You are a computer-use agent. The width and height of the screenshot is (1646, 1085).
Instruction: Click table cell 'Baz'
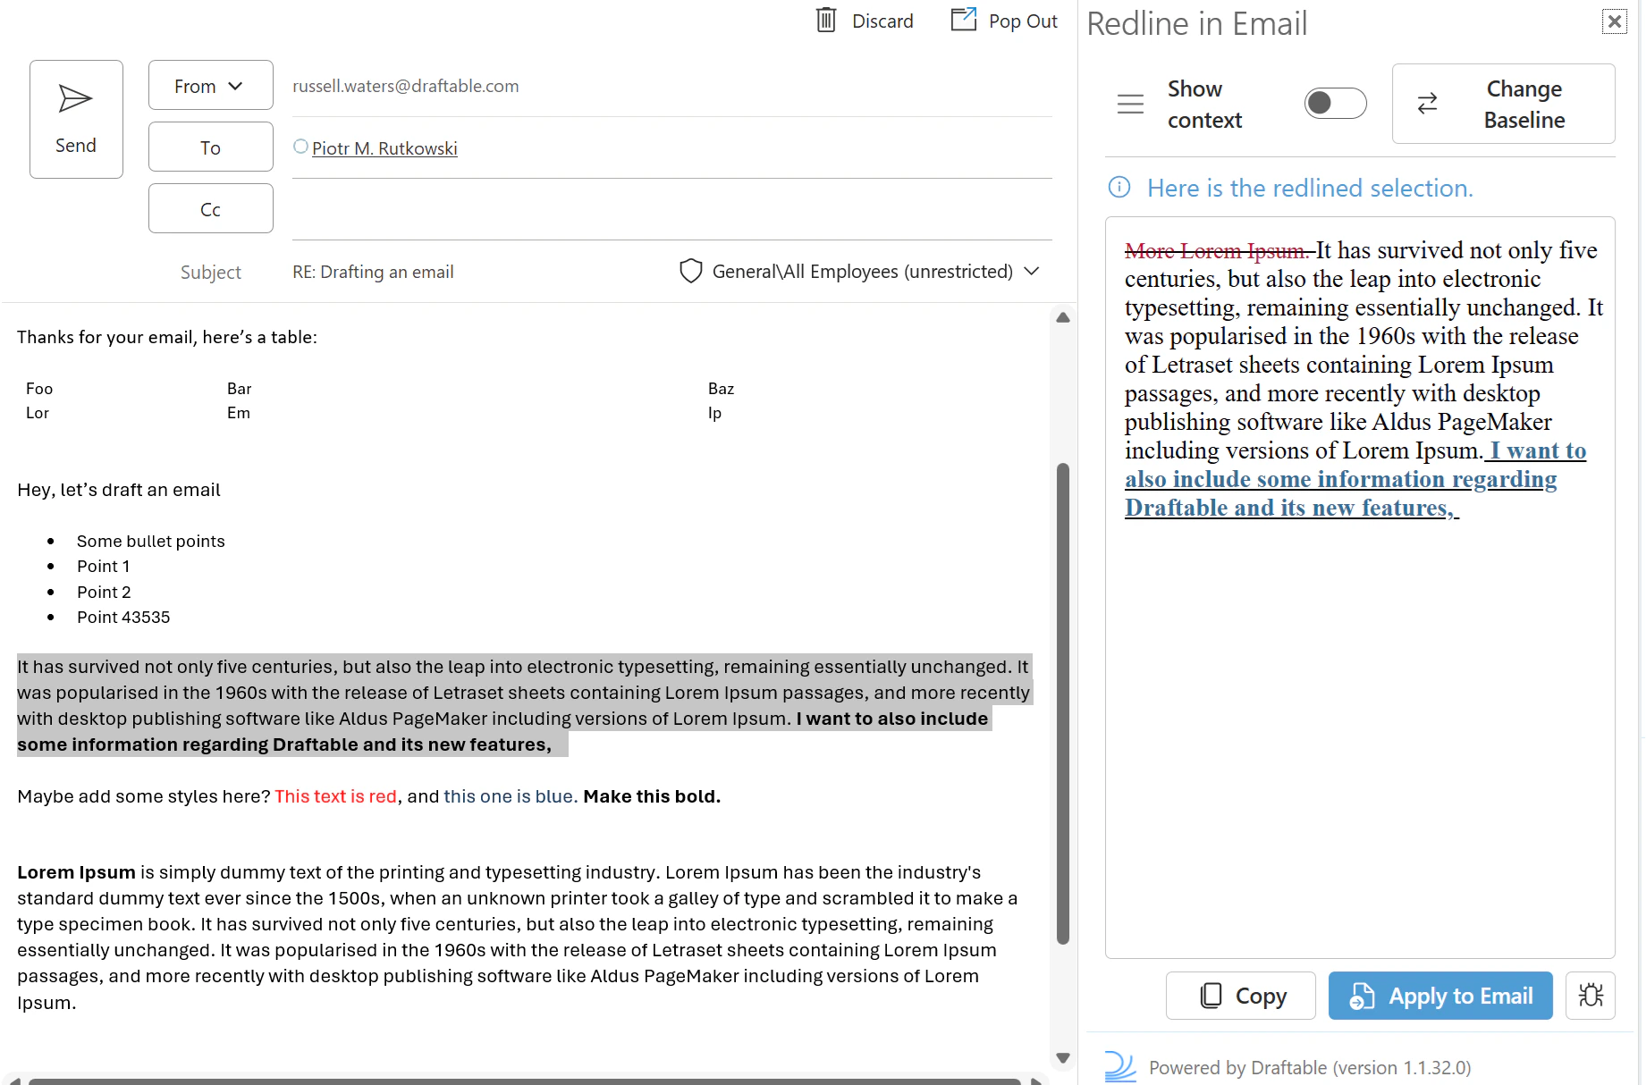coord(721,389)
